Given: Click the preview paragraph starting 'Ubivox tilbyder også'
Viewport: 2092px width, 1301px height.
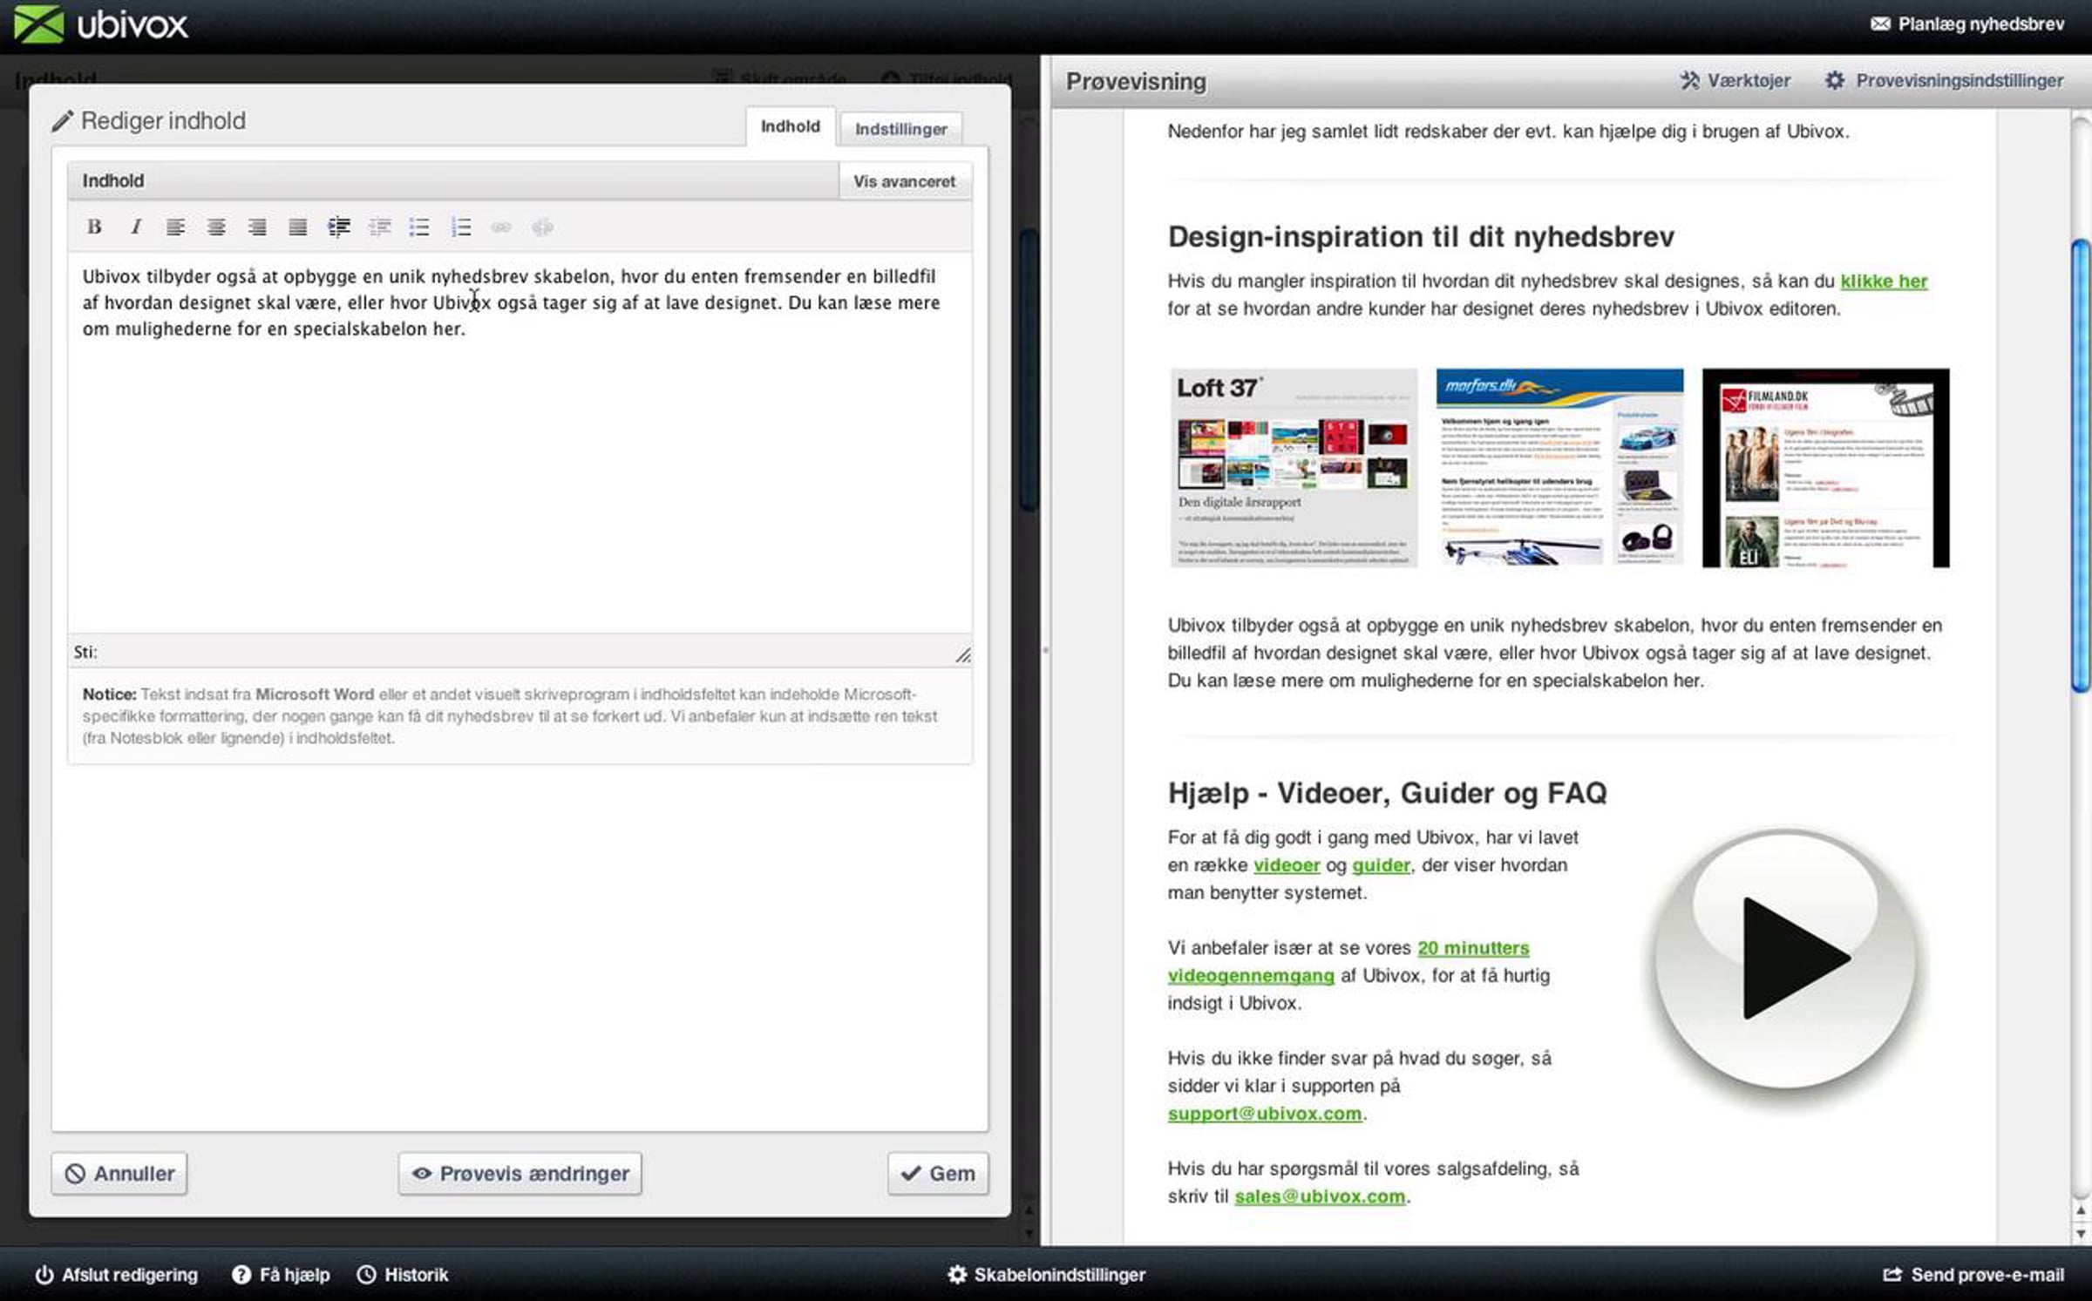Looking at the screenshot, I should click(x=1555, y=653).
